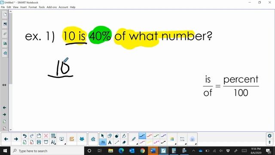Viewport: 275px width, 155px height.
Task: Add a page from the sidebar
Action: (4, 121)
